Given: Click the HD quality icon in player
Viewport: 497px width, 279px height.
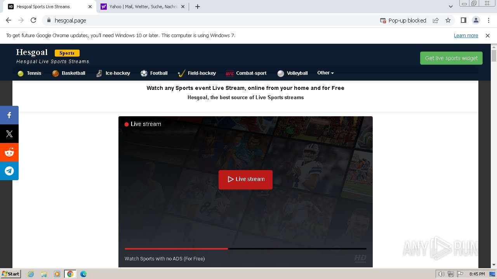Looking at the screenshot, I should tap(360, 258).
